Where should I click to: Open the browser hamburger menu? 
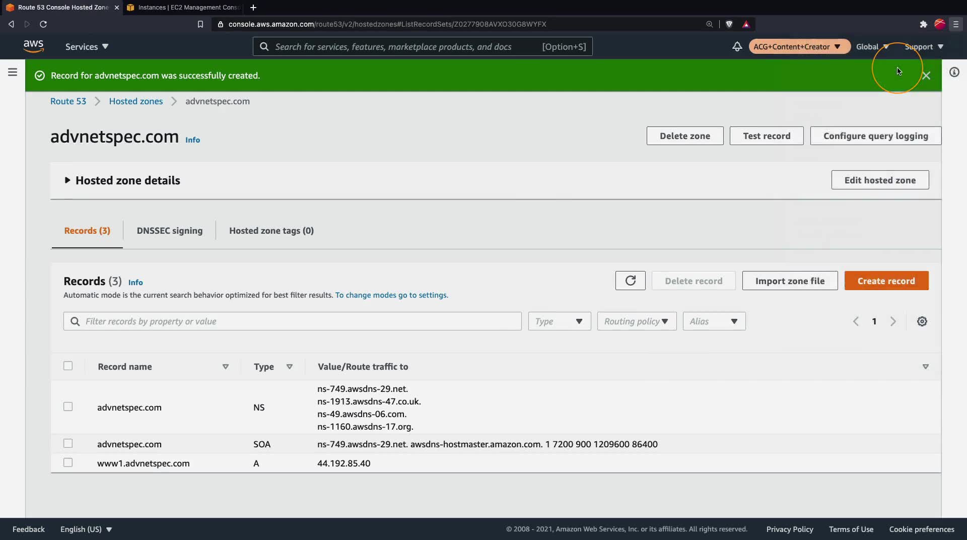click(x=956, y=24)
